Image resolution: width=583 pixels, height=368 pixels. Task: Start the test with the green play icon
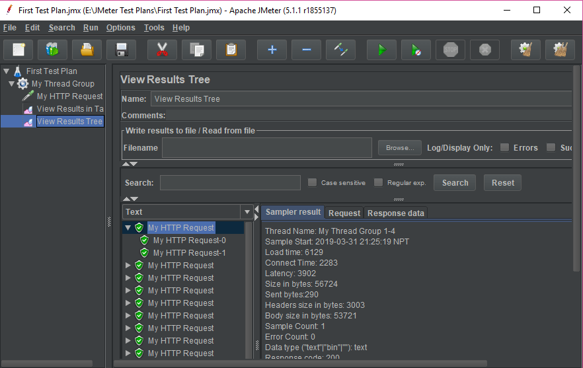click(381, 50)
